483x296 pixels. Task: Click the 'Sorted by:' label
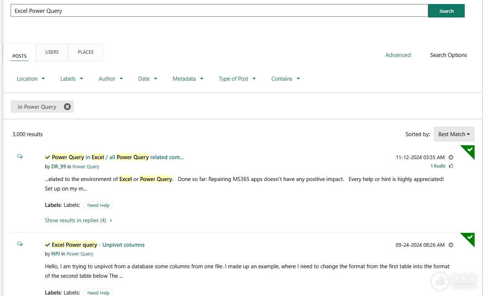click(x=418, y=134)
